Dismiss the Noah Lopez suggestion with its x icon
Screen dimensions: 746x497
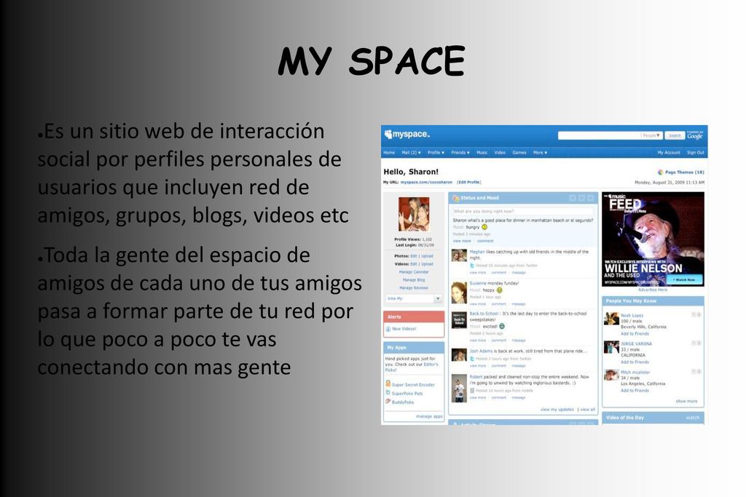pos(699,314)
